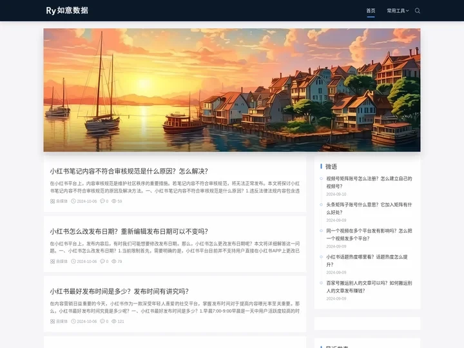Click 自媒体 category icon on 最好发布时间 article
464x348 pixels.
[52, 322]
